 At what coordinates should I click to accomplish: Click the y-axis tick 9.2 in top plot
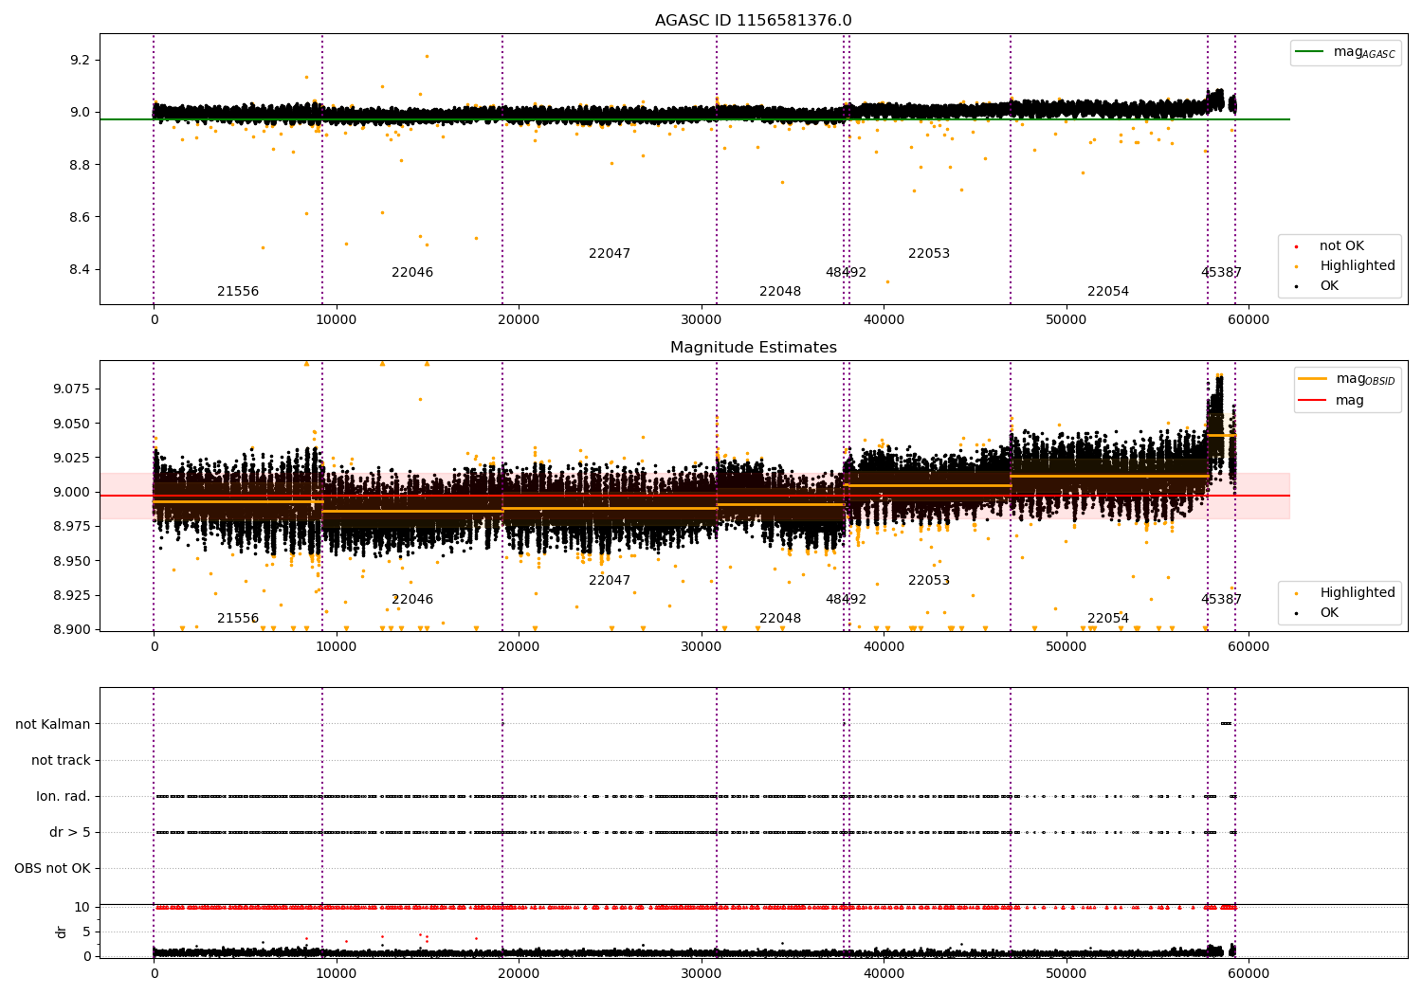click(x=80, y=61)
